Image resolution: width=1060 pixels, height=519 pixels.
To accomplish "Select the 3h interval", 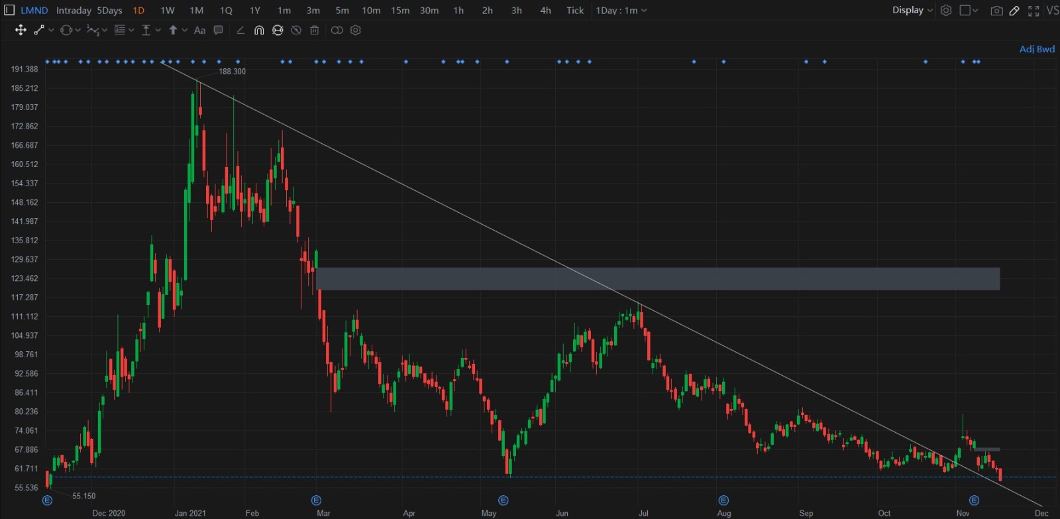I will pyautogui.click(x=516, y=11).
